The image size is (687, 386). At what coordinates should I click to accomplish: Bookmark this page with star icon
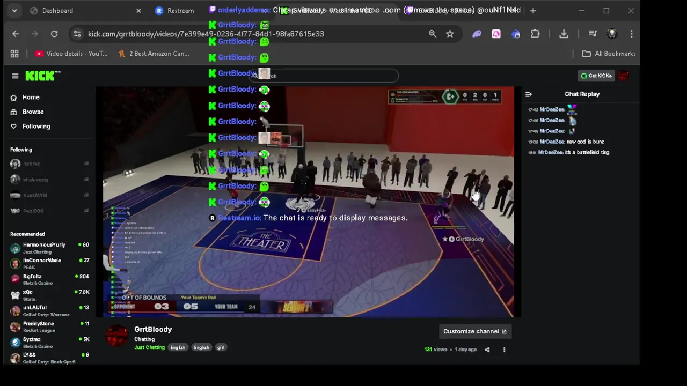[450, 34]
